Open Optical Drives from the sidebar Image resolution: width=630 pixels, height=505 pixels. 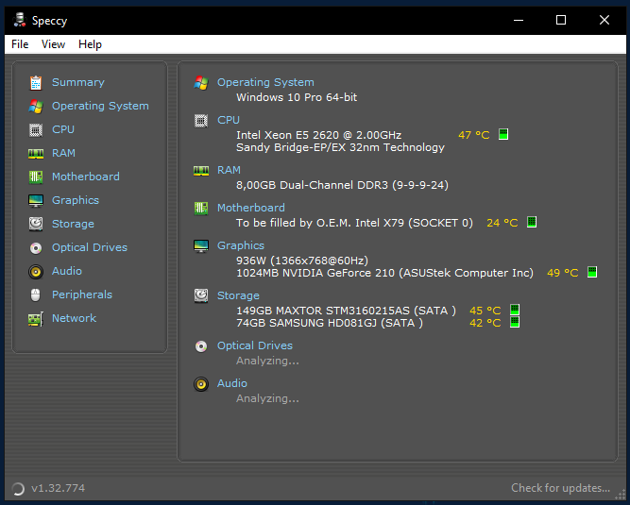click(x=90, y=247)
